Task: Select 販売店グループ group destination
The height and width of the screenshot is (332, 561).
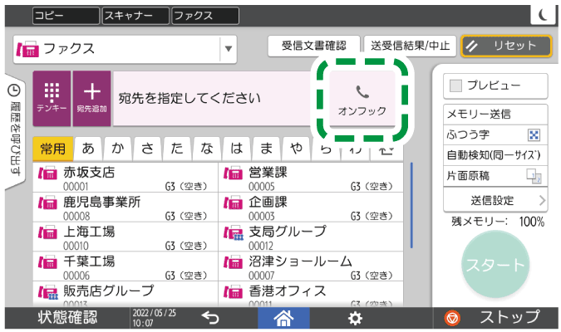Action: [125, 294]
